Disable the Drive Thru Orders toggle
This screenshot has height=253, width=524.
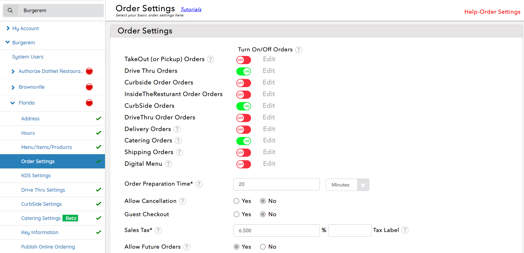click(244, 71)
